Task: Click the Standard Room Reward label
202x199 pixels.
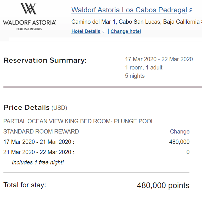Action: [41, 132]
